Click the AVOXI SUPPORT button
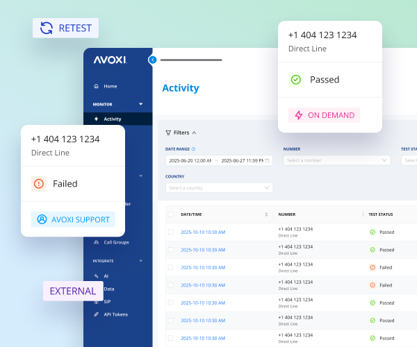Image resolution: width=417 pixels, height=347 pixels. [73, 219]
